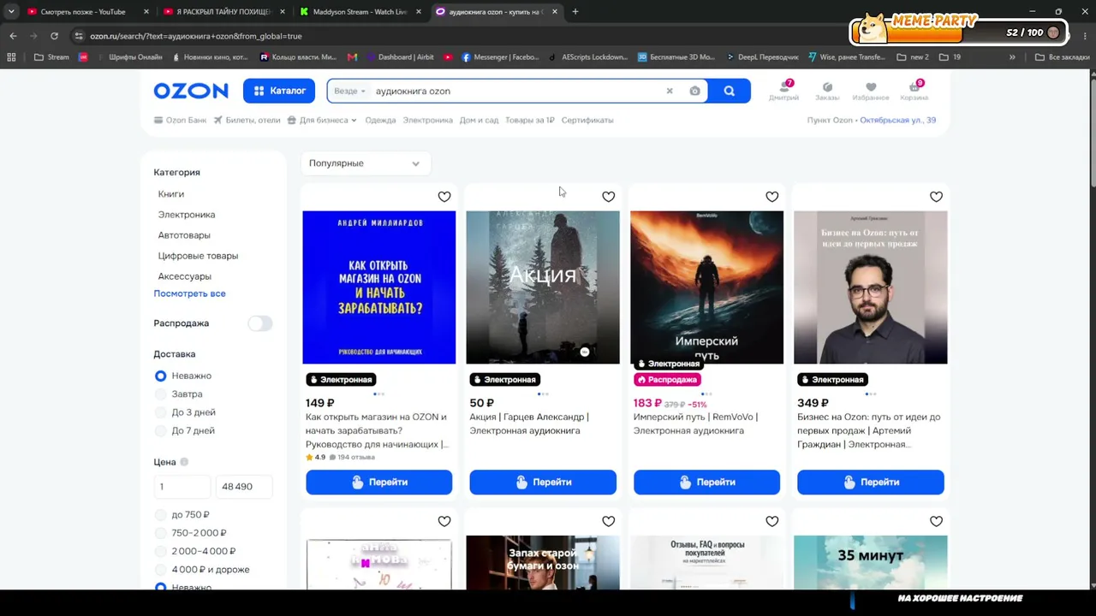Click Перейти for 'Имперский путь'
Viewport: 1096px width, 616px height.
pos(706,483)
